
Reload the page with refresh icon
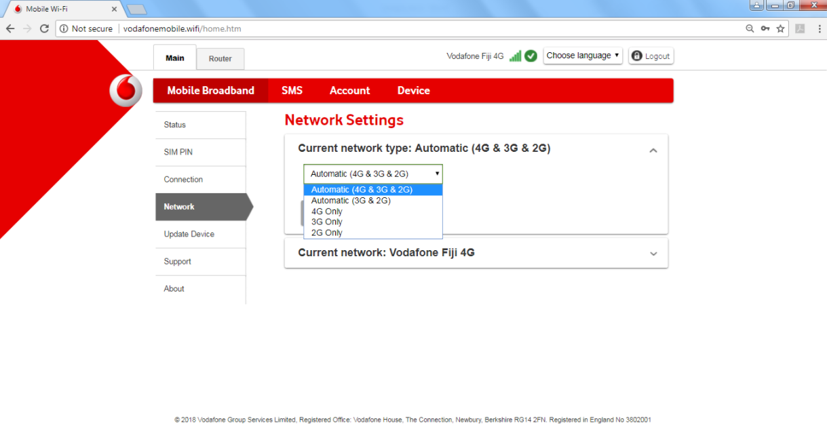click(x=44, y=28)
